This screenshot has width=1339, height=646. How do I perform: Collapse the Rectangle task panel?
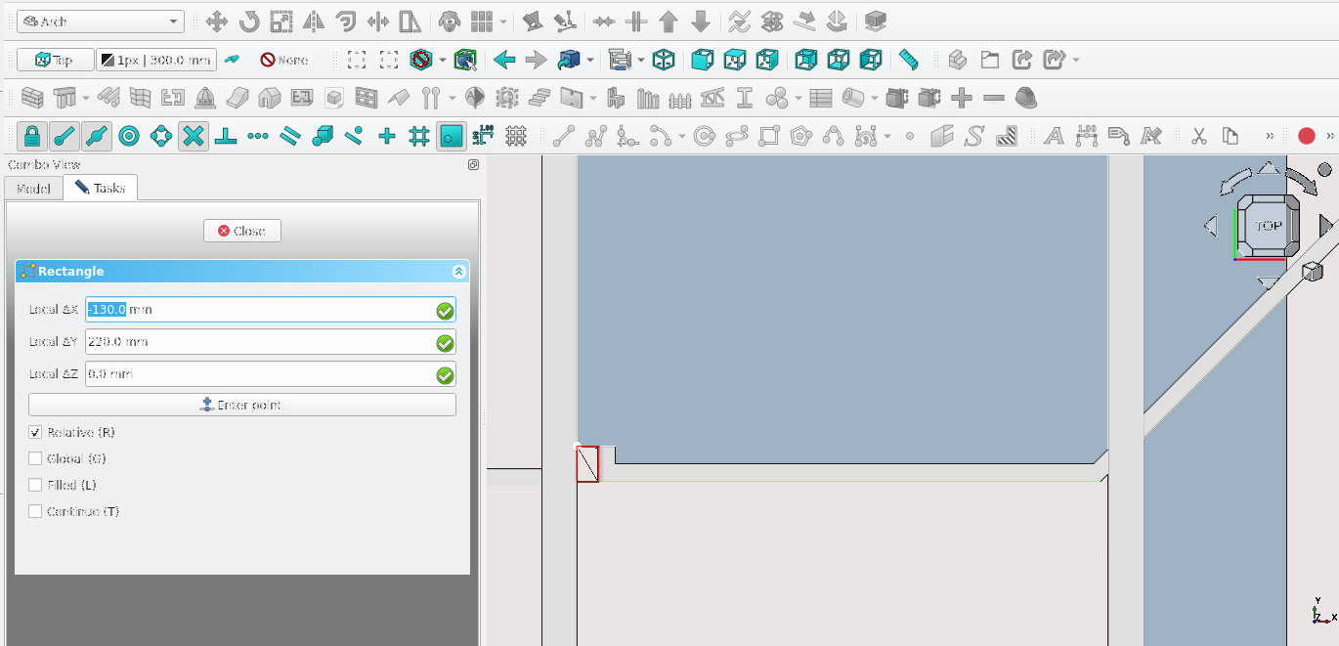(x=458, y=272)
